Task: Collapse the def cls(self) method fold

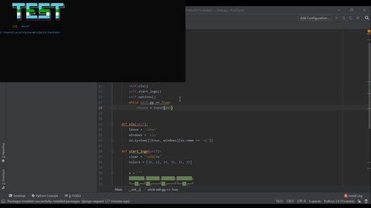Action: click(112, 124)
